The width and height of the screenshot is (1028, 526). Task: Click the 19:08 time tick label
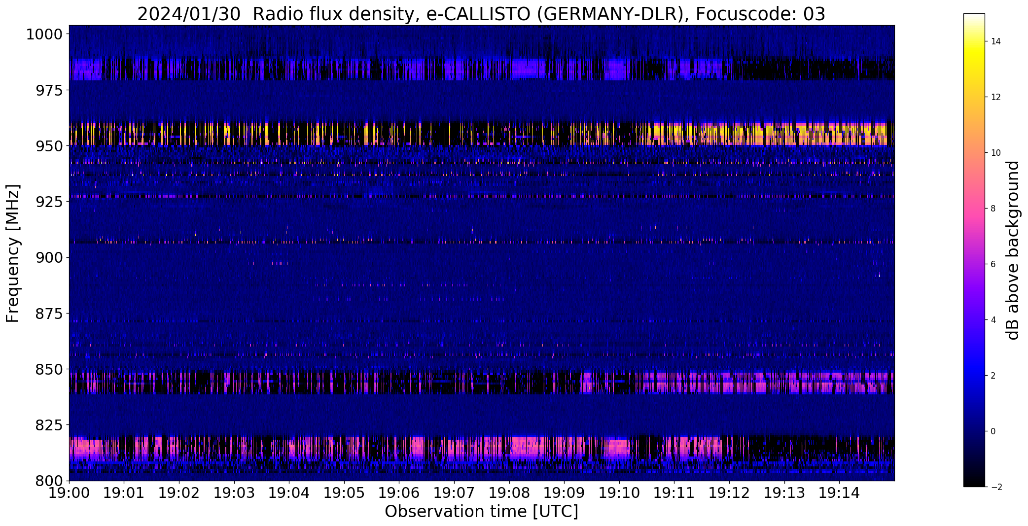point(509,492)
